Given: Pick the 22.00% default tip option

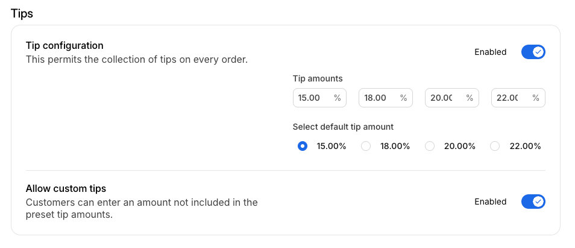Looking at the screenshot, I should [x=495, y=146].
